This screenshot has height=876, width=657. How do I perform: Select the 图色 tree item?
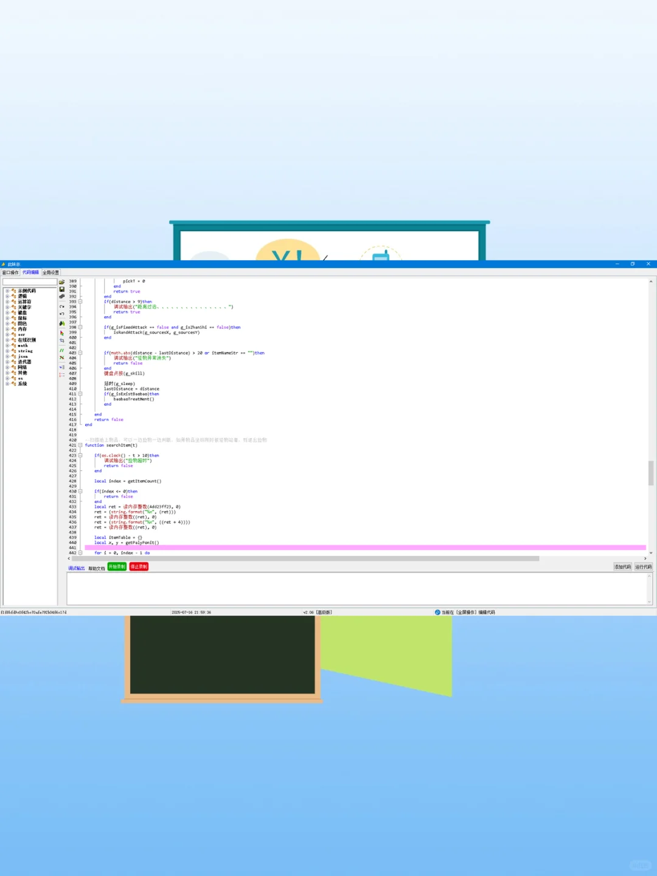(22, 324)
